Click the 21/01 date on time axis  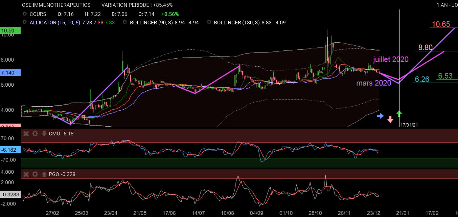coord(403,213)
